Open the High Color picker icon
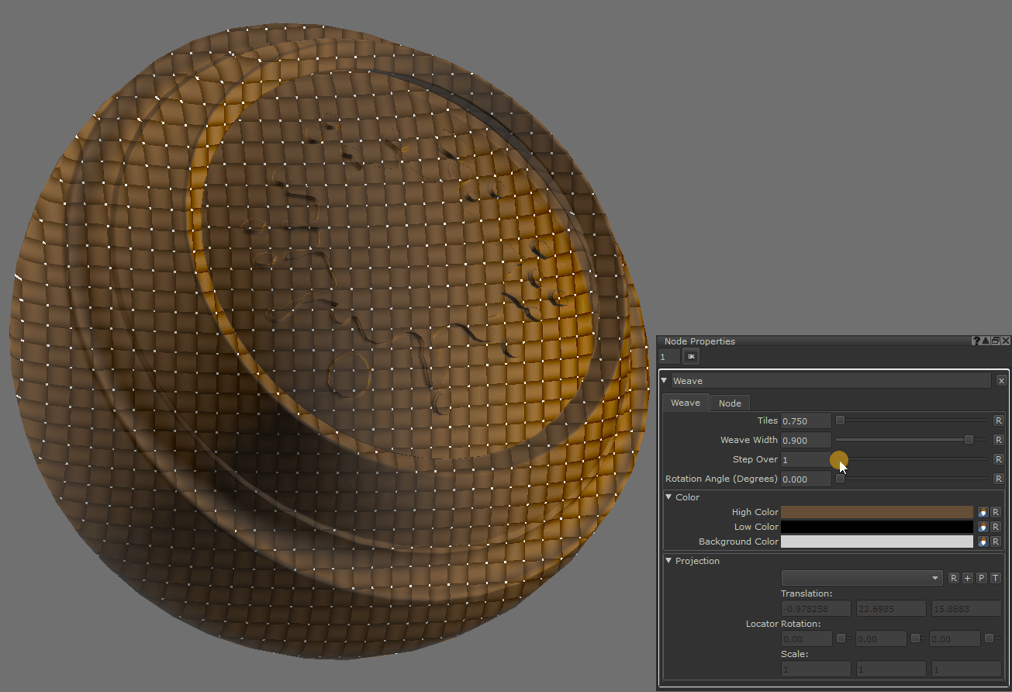Screen dimensions: 1012x692 (983, 512)
